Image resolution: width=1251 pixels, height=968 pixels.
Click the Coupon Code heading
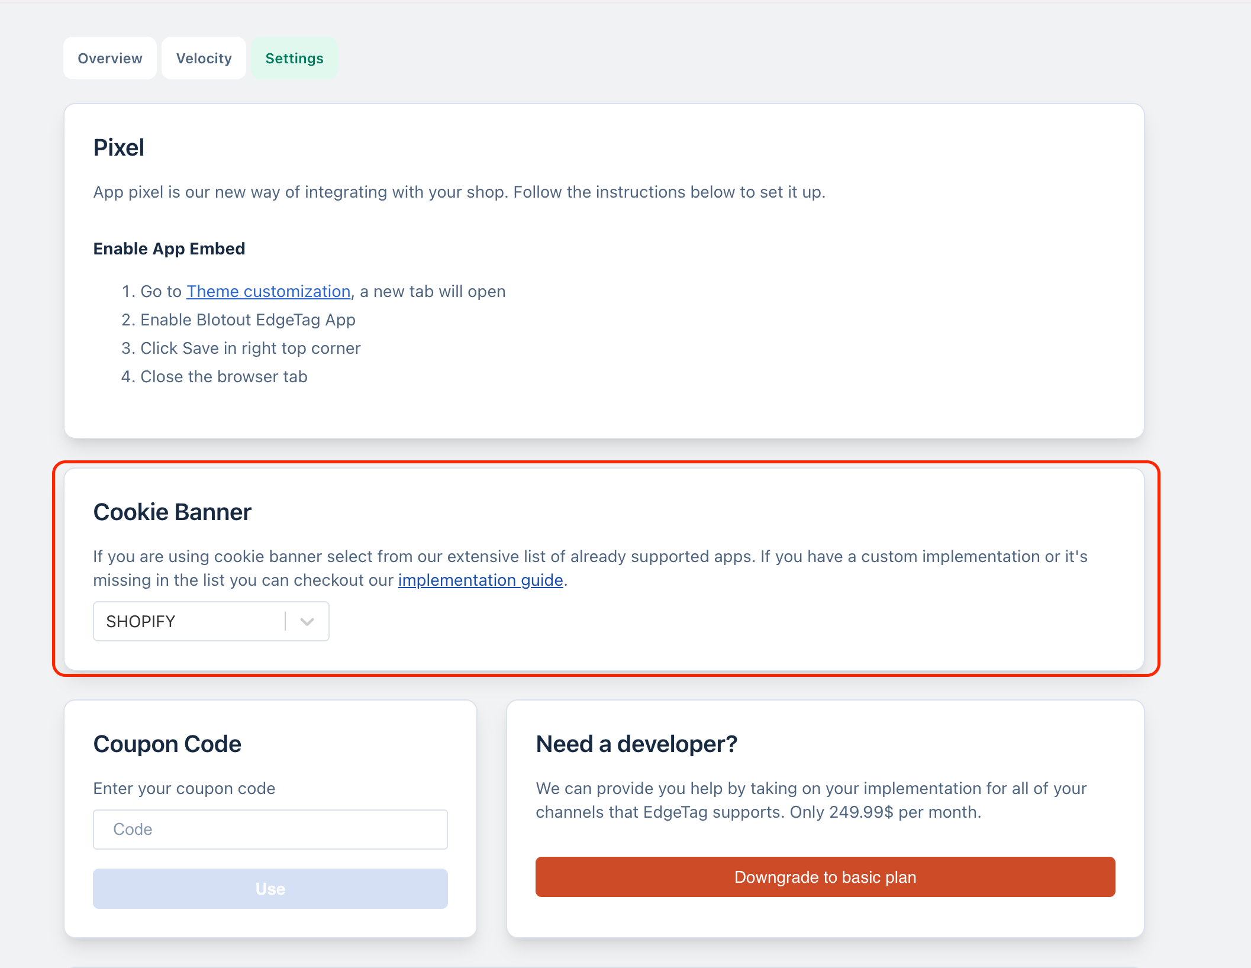pyautogui.click(x=167, y=744)
